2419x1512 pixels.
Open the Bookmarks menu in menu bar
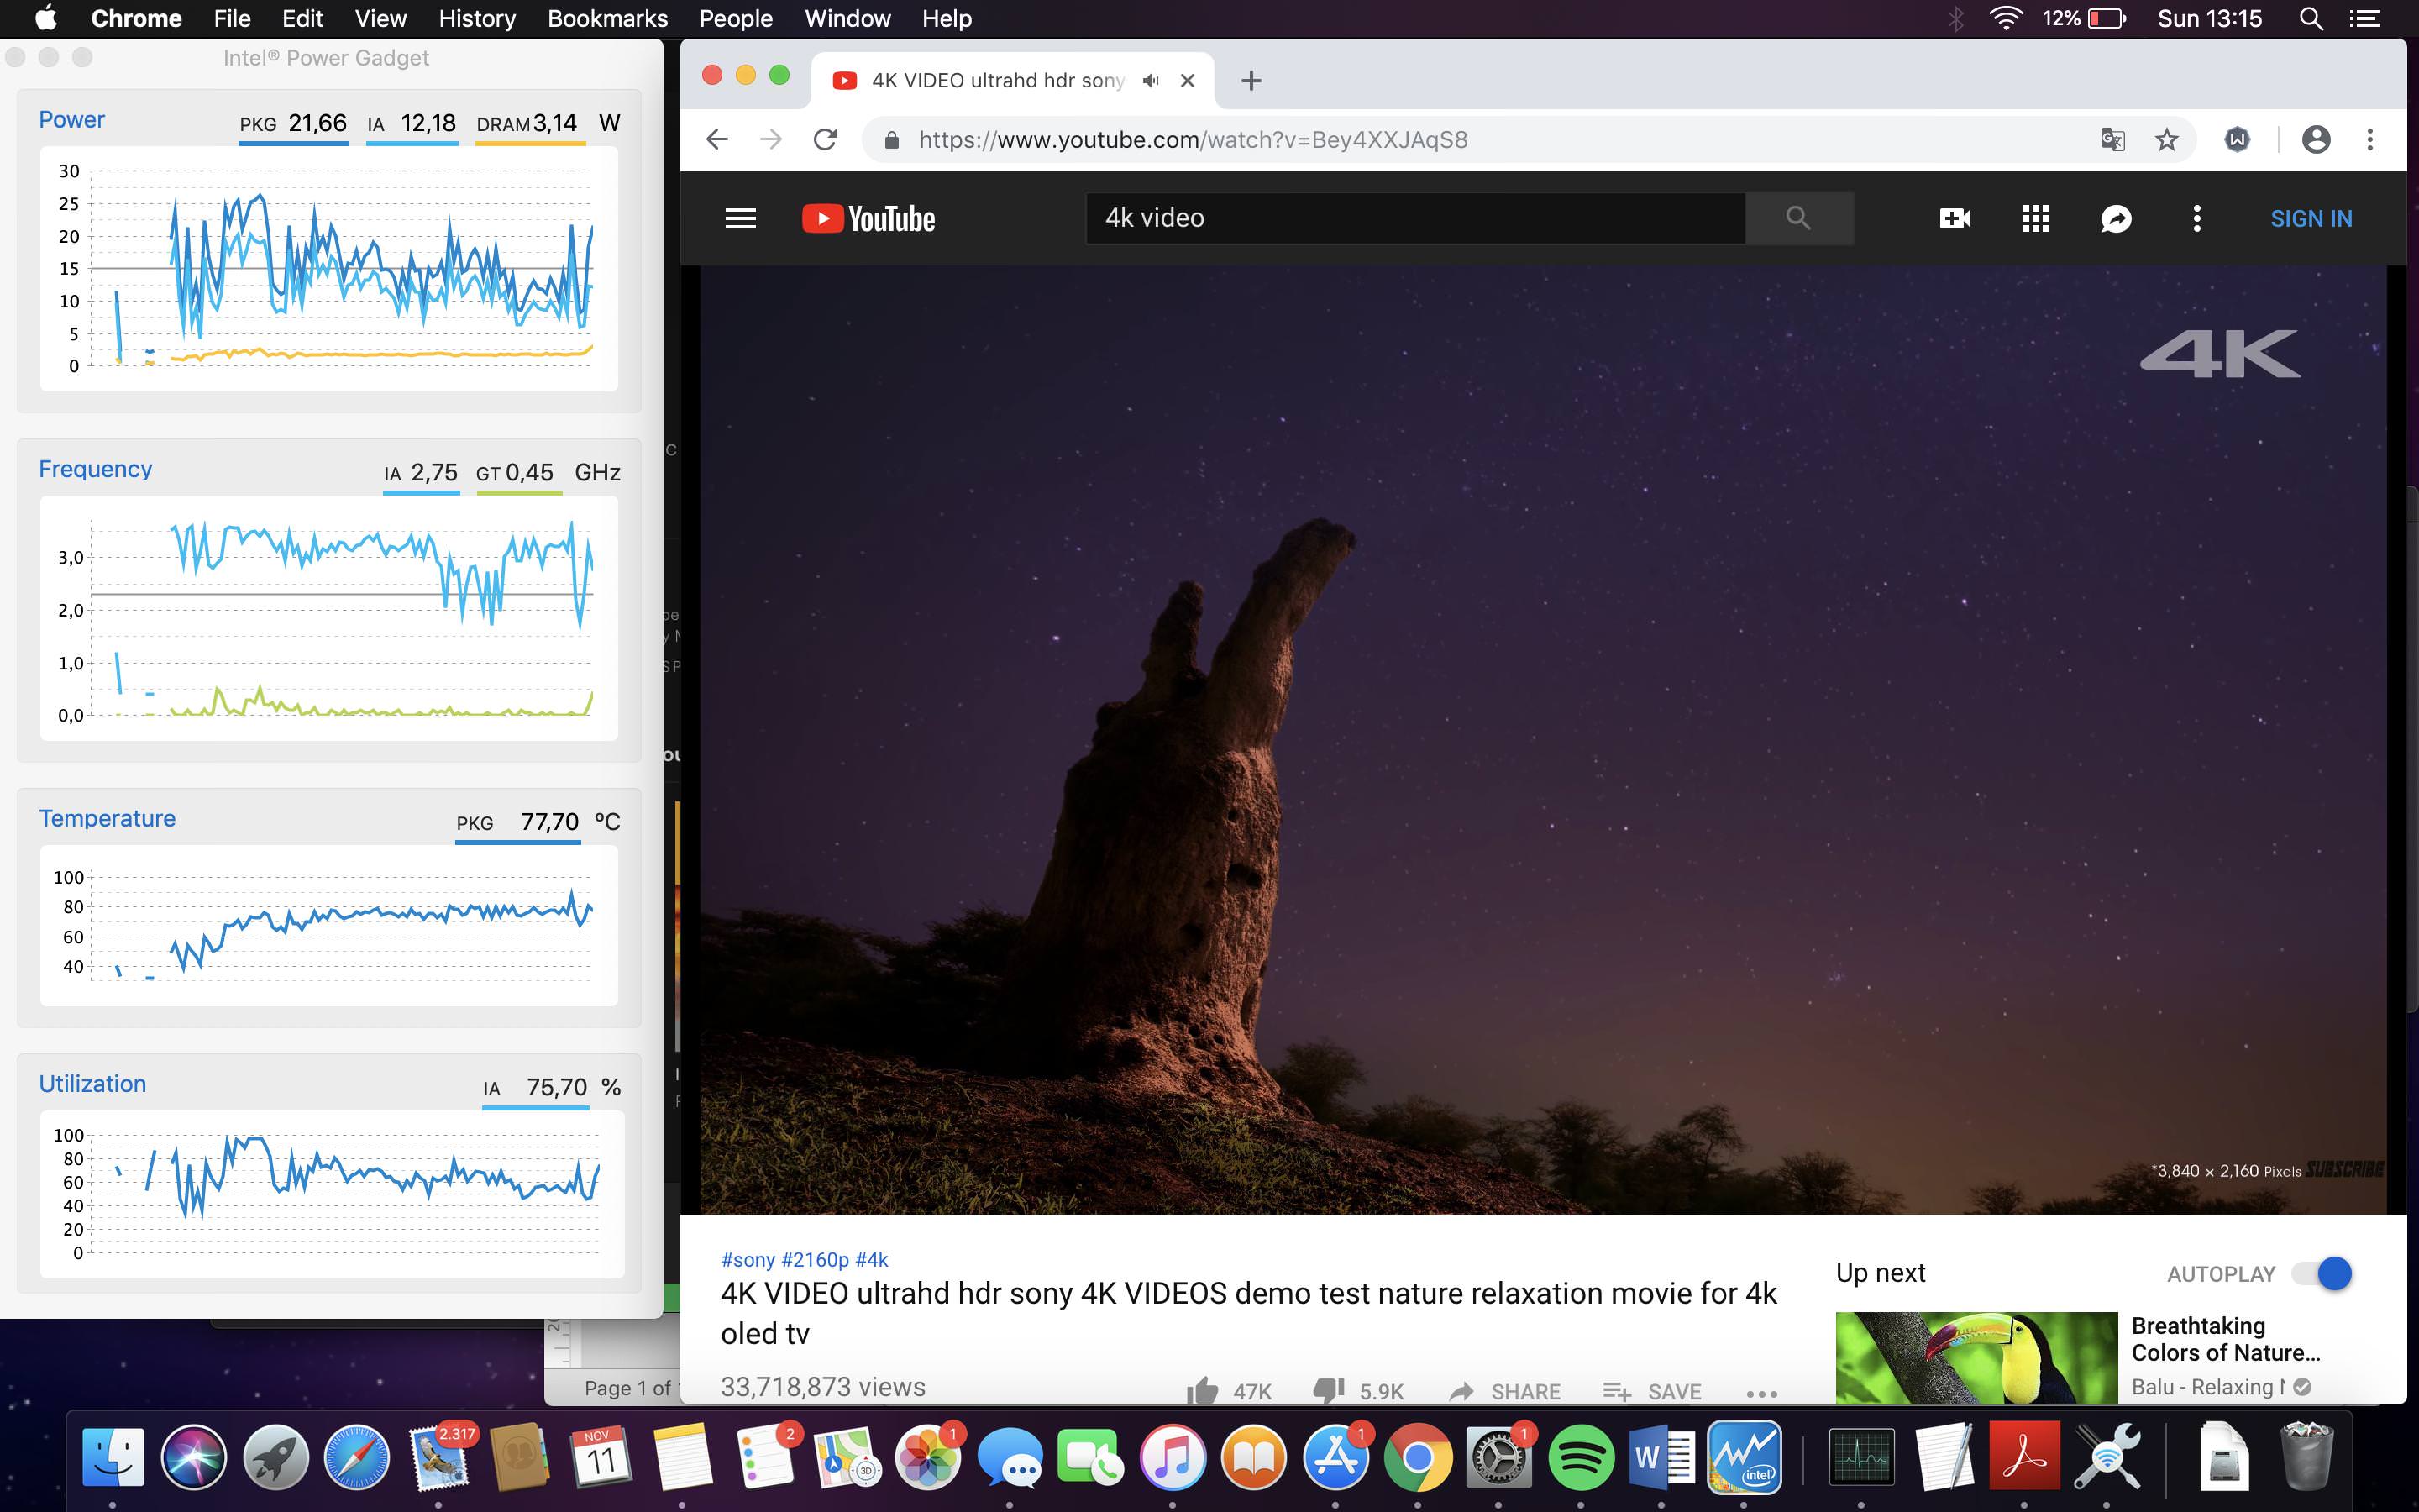click(x=606, y=18)
